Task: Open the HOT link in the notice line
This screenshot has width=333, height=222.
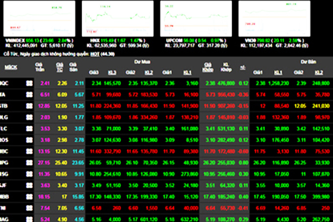Action: click(x=95, y=54)
